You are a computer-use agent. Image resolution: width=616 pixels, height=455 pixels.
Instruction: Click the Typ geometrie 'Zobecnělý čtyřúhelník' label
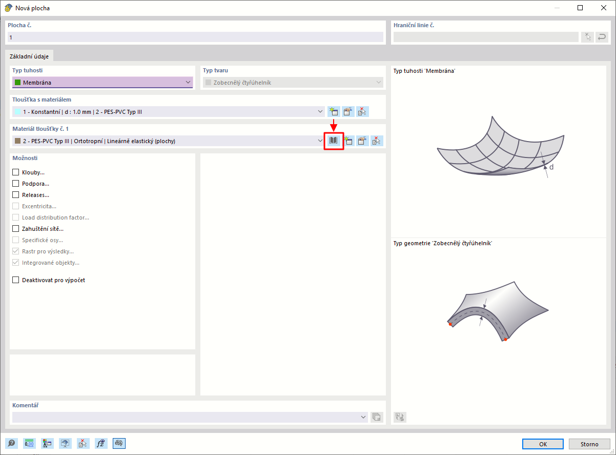(443, 243)
